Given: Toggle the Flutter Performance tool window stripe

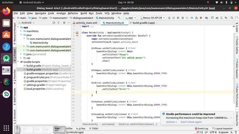Looking at the screenshot, I should tap(237, 95).
